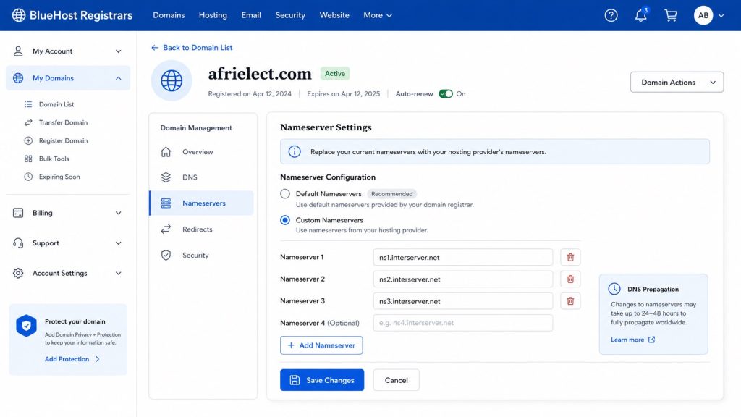
Task: Open the Email top menu
Action: tap(251, 15)
